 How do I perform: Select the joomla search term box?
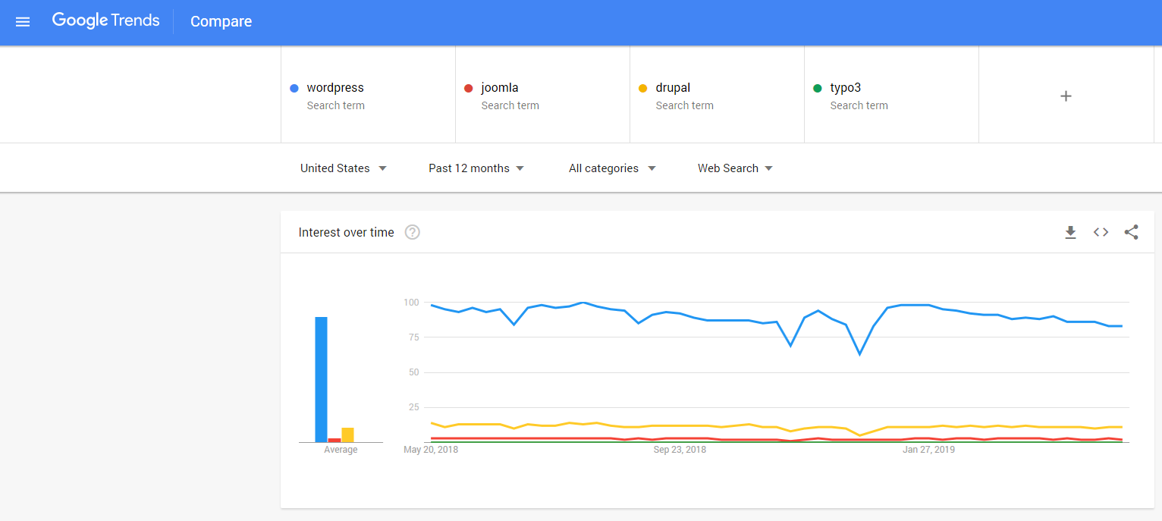coord(542,95)
